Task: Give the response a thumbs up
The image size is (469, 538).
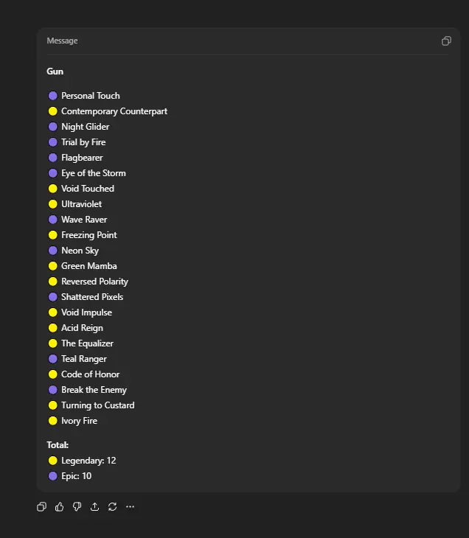Action: 59,507
